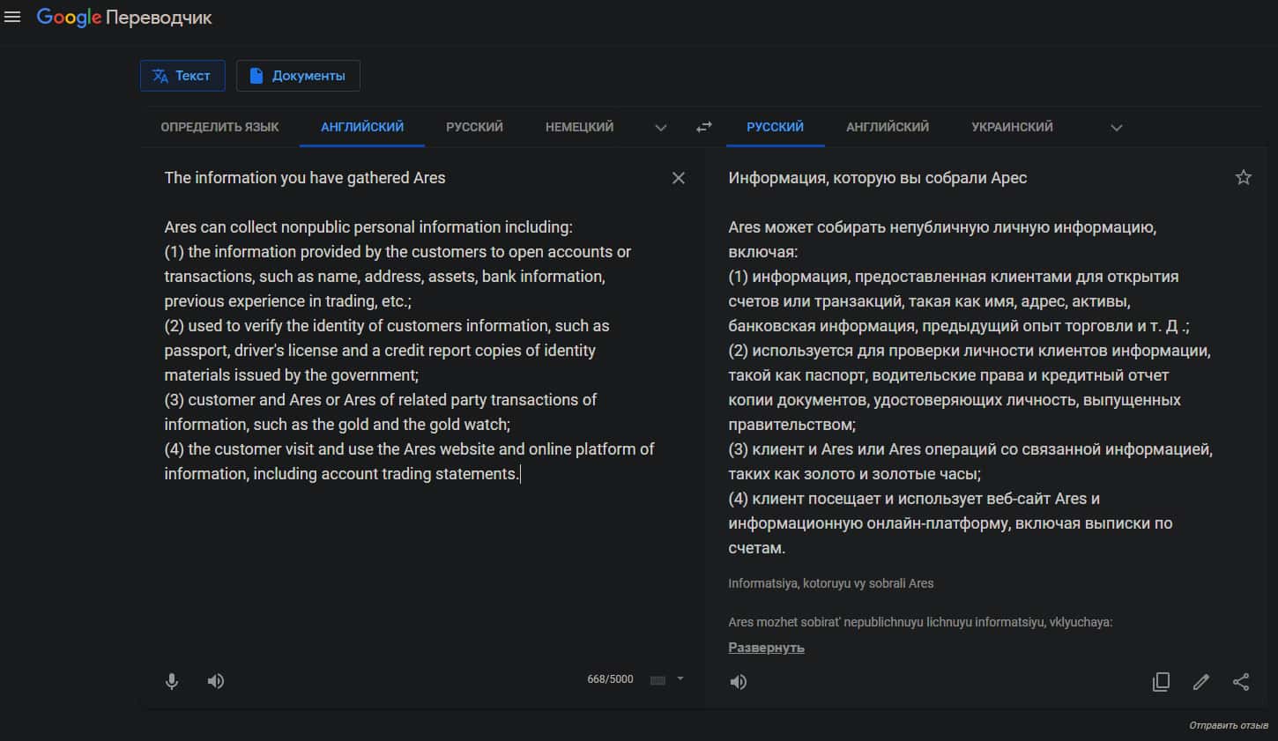Listen to the English source text
This screenshot has height=741, width=1278.
pyautogui.click(x=216, y=681)
